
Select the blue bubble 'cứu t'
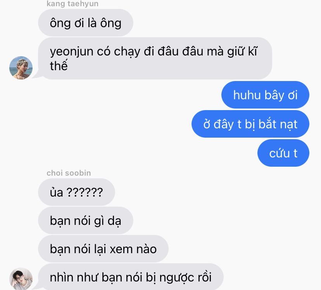(x=283, y=153)
